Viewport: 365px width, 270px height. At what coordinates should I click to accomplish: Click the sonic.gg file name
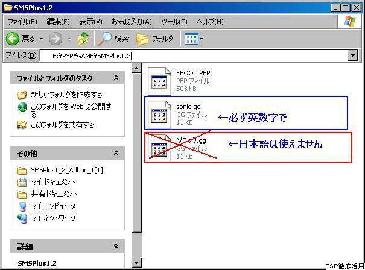[x=188, y=107]
